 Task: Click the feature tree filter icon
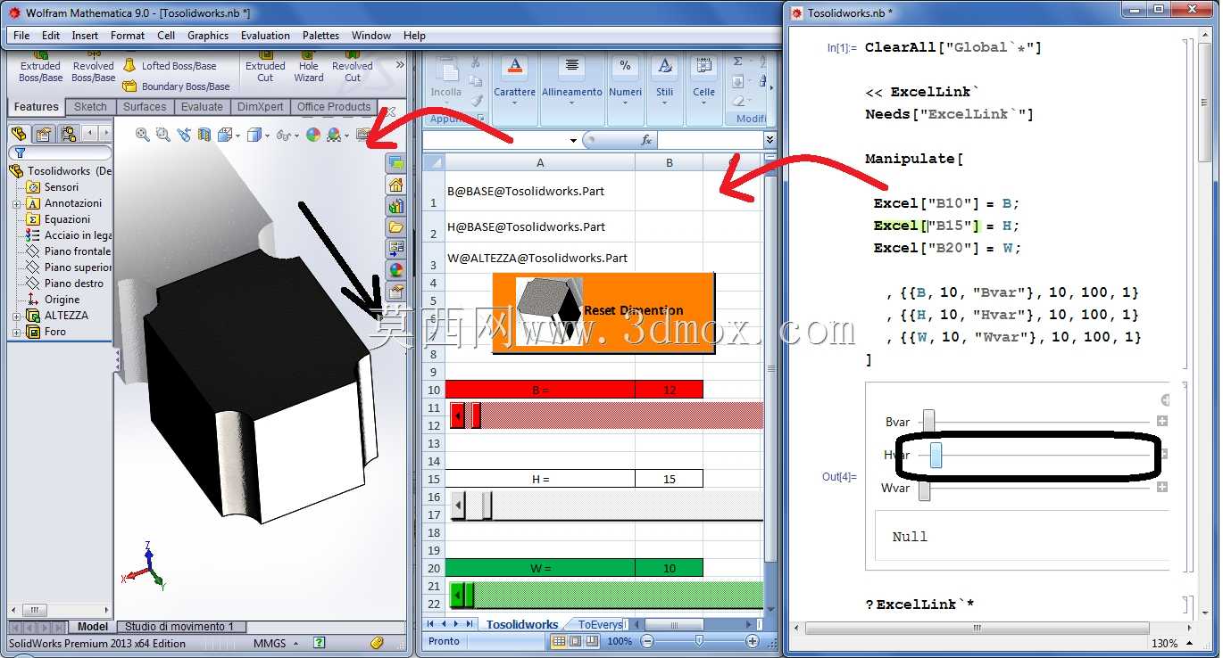(20, 152)
